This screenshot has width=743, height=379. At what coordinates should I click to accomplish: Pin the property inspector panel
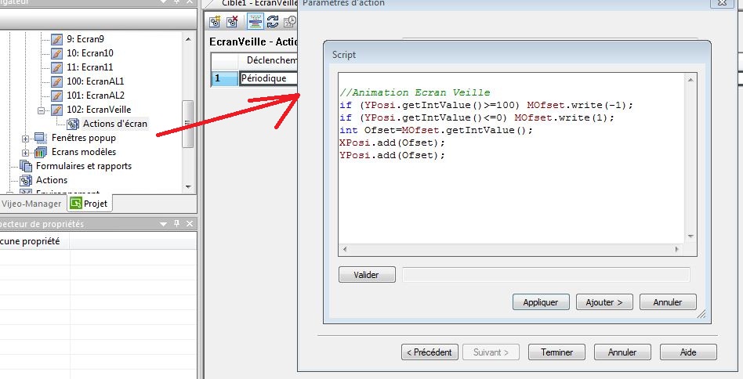[176, 224]
